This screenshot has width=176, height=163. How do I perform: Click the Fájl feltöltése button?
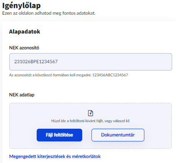coord(59,135)
